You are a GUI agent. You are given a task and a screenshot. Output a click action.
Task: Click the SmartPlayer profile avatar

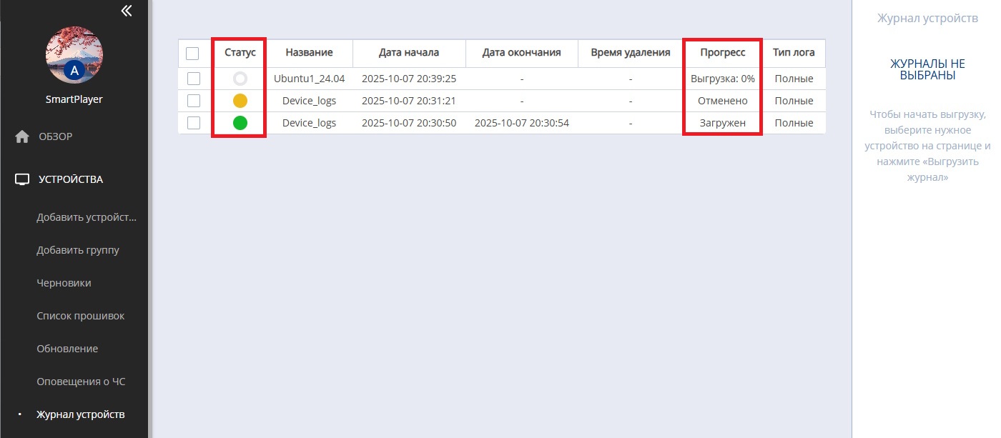(x=74, y=56)
